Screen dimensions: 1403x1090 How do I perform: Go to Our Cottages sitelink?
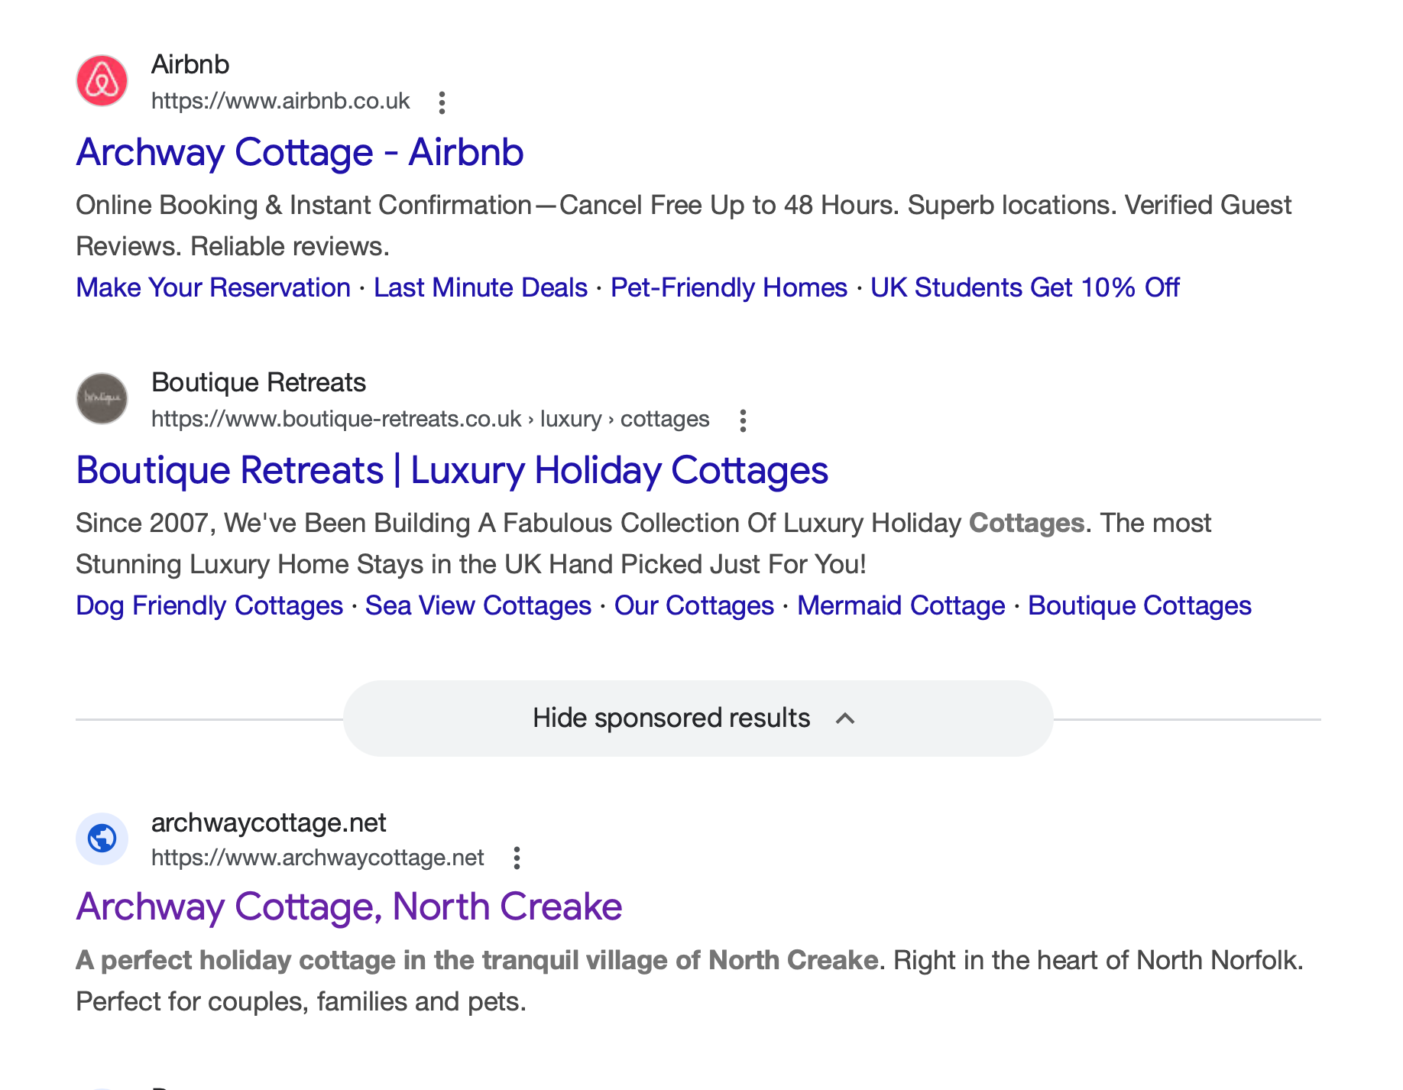click(694, 605)
